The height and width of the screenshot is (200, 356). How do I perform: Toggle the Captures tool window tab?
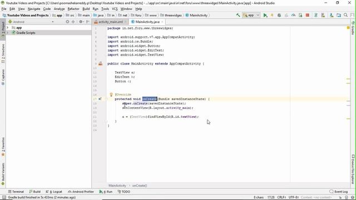(x=3, y=77)
